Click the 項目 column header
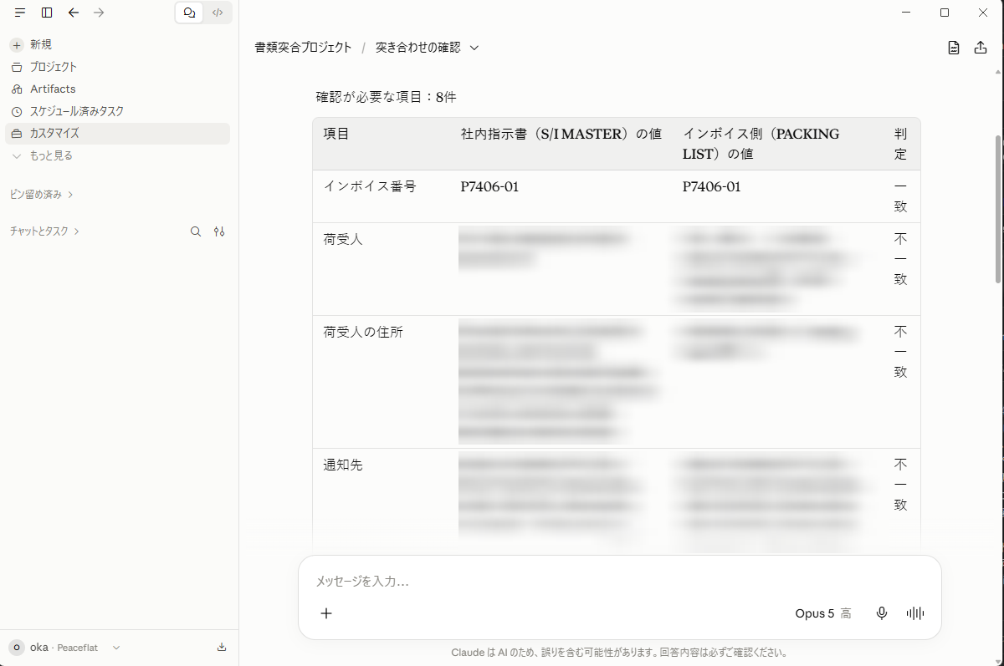Screen dimensions: 1004x666 tap(336, 134)
